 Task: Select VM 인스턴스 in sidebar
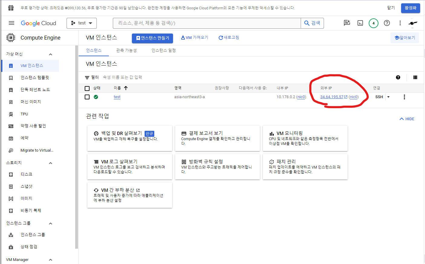coord(30,66)
